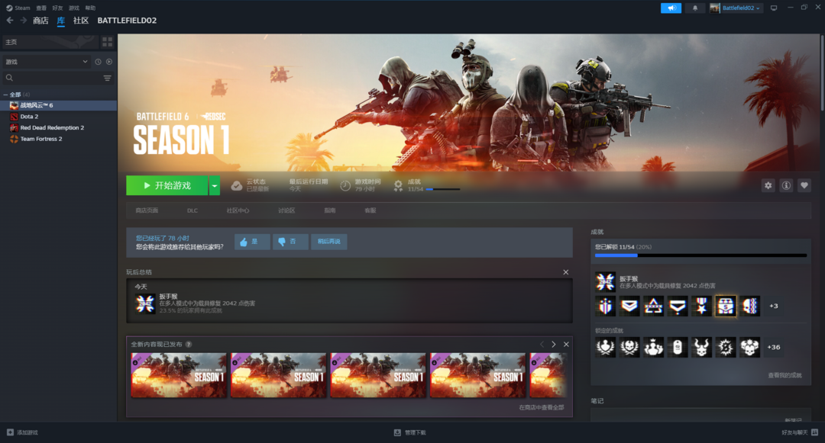Open game settings gear icon

(x=768, y=185)
